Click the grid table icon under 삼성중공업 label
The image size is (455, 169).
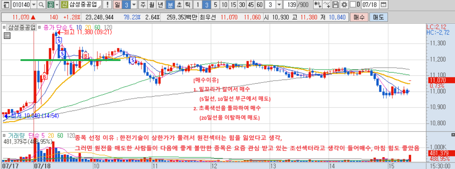(x=6, y=36)
